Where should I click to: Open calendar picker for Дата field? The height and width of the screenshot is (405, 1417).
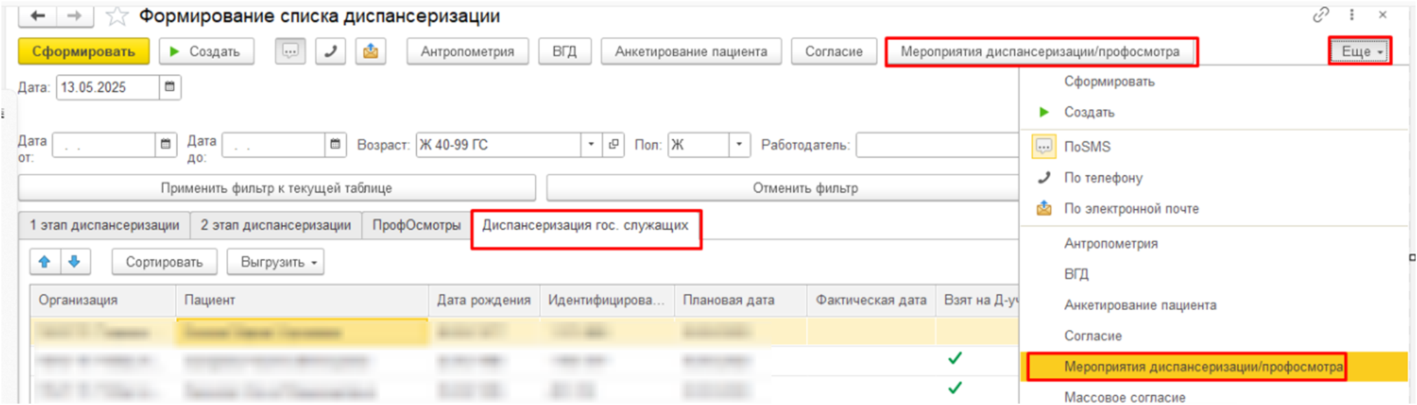(169, 87)
